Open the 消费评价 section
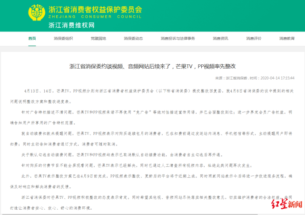The image size is (305, 215). tap(254, 39)
